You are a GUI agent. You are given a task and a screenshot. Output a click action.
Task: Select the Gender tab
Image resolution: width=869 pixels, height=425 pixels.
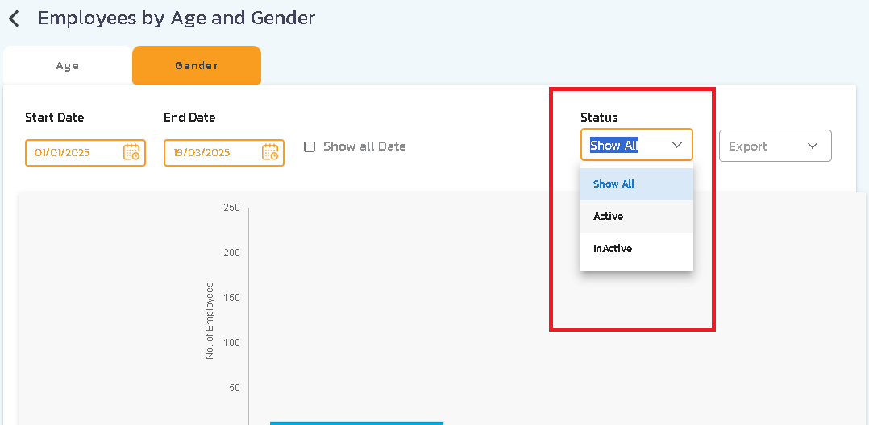197,66
